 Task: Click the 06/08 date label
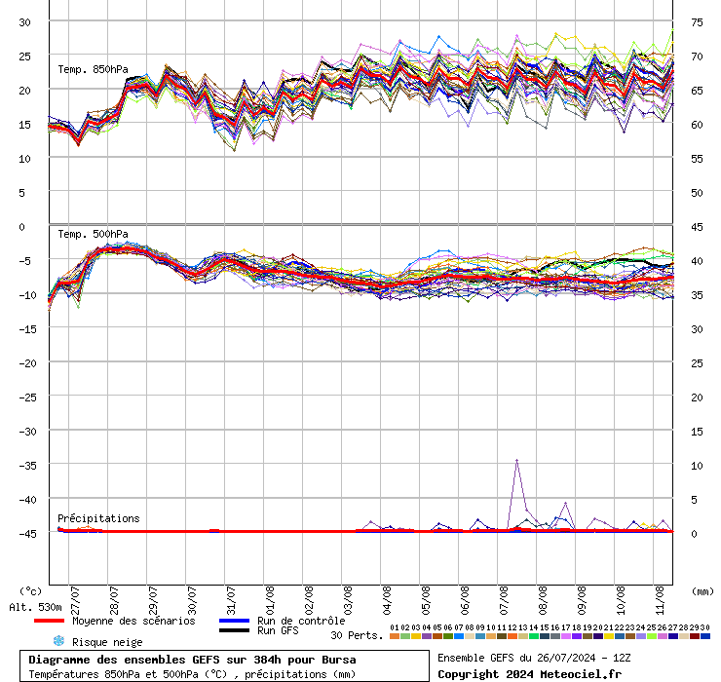465,600
